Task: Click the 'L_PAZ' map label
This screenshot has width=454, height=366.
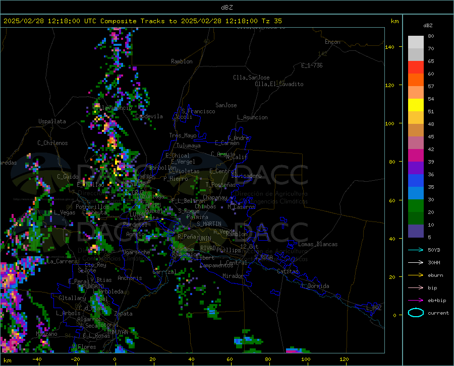Action: coord(374,308)
